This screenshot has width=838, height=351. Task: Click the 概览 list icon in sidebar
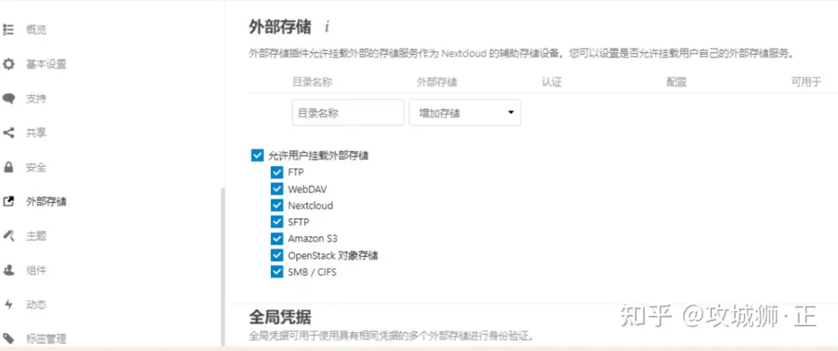click(8, 30)
